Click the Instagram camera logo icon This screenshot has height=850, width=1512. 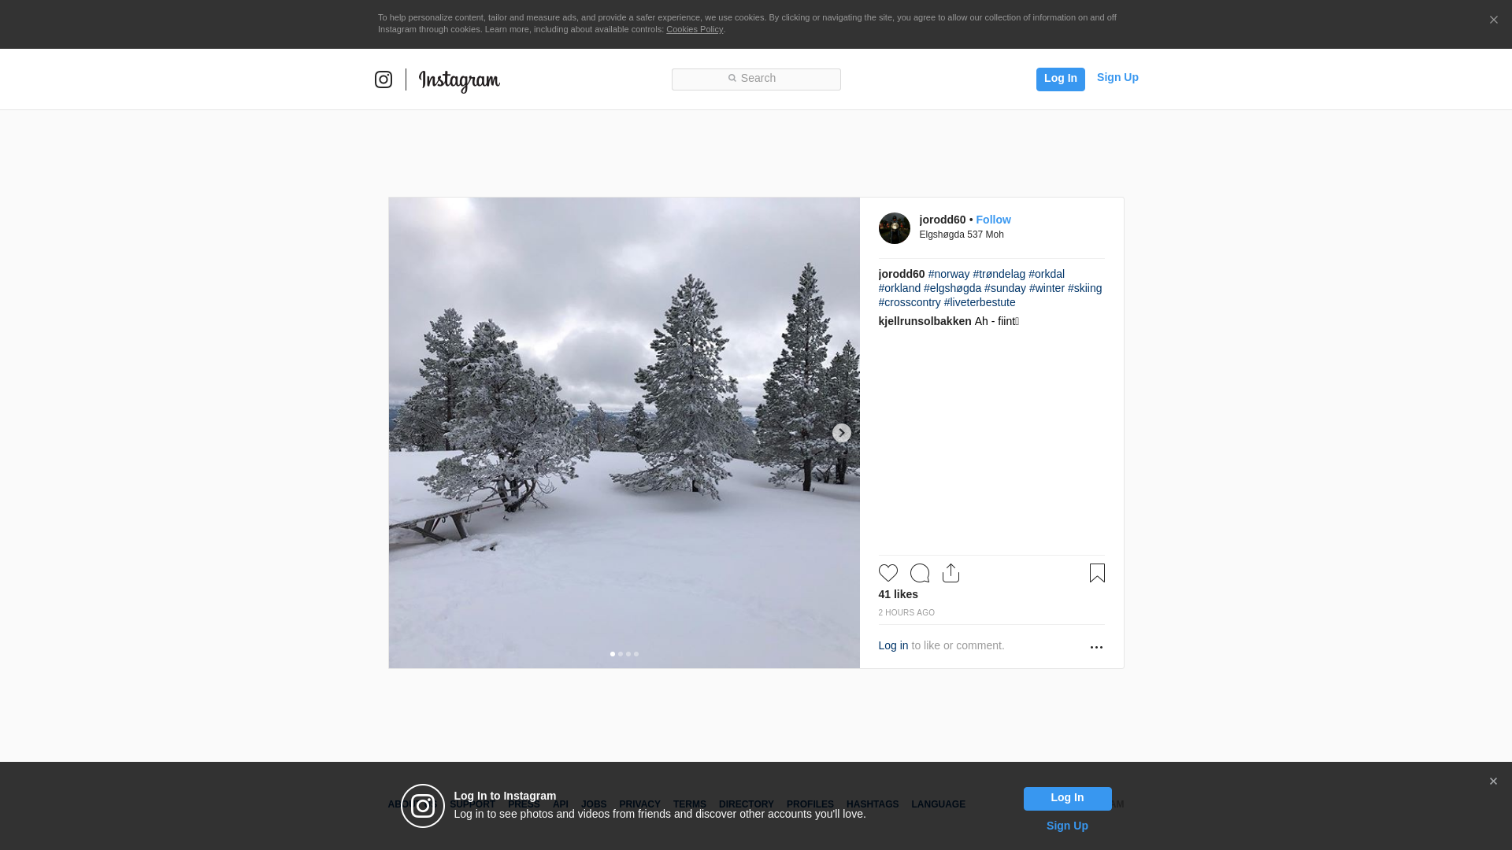384,79
